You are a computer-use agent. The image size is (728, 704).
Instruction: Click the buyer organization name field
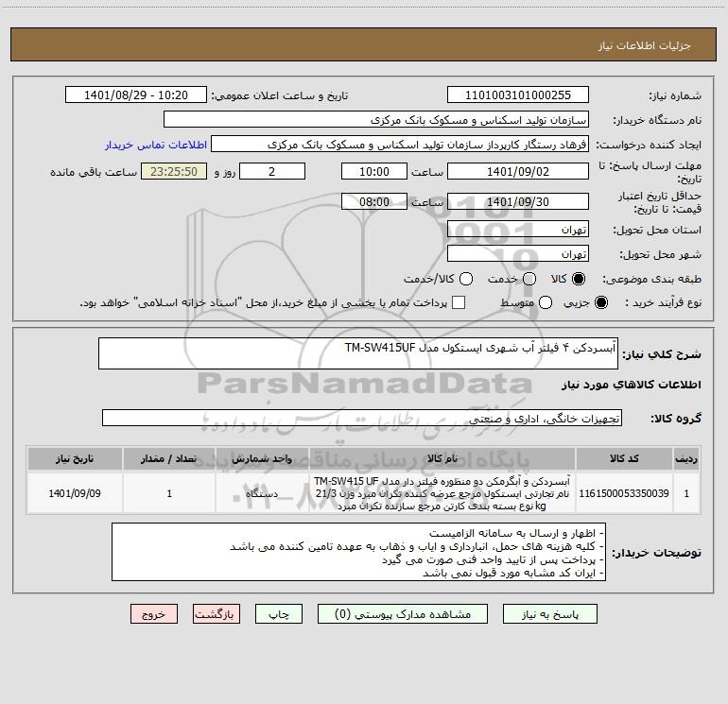click(x=376, y=120)
